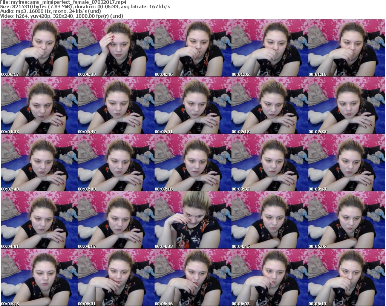Select the 00:01:18 video frame
Screen dimensions: 386x306
click(347, 48)
